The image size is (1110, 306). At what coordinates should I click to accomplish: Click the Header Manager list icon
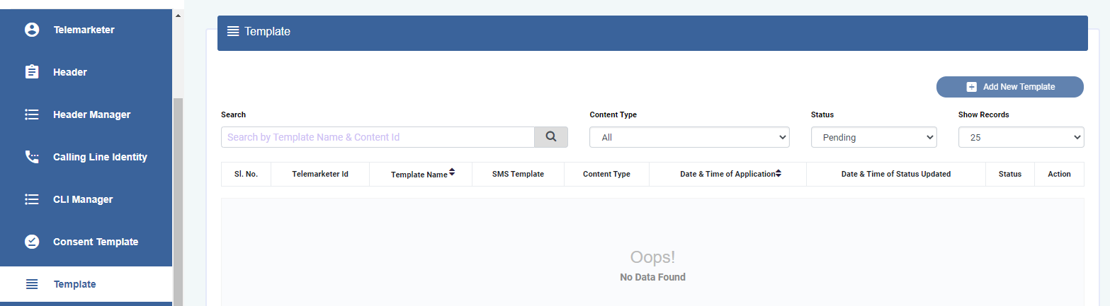[32, 114]
